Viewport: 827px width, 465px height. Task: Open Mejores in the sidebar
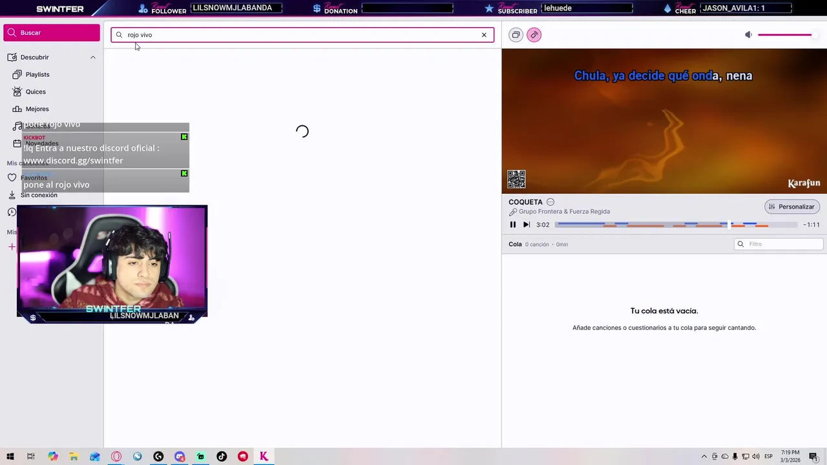coord(37,109)
